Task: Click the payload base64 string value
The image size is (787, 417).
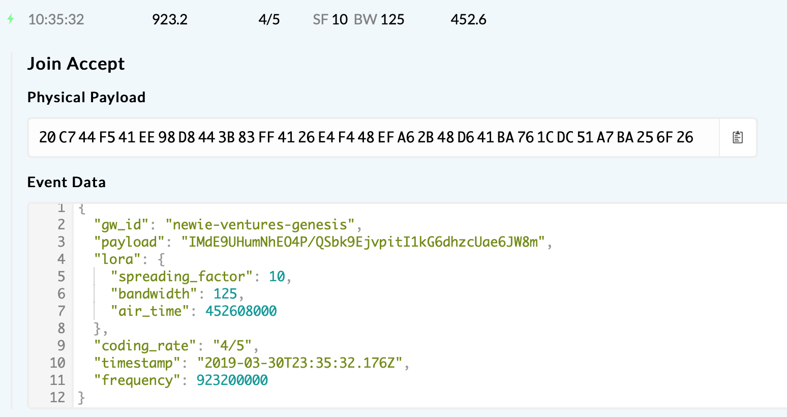Action: (363, 242)
